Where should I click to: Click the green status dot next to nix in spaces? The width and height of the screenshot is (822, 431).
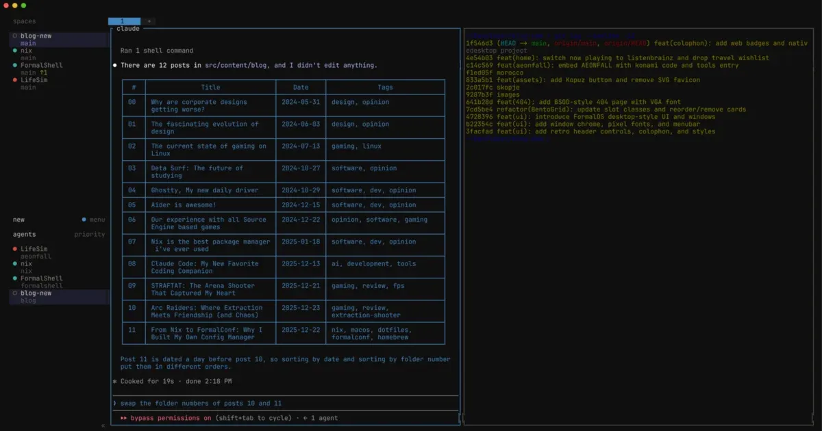tap(15, 51)
